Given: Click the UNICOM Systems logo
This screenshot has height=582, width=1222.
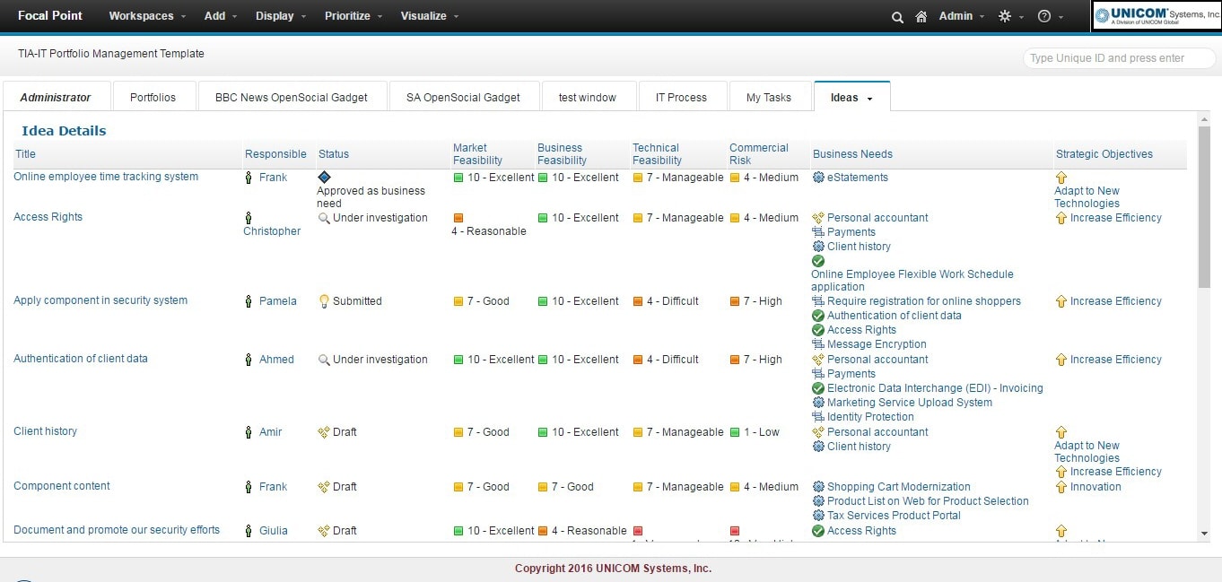Looking at the screenshot, I should coord(1157,16).
